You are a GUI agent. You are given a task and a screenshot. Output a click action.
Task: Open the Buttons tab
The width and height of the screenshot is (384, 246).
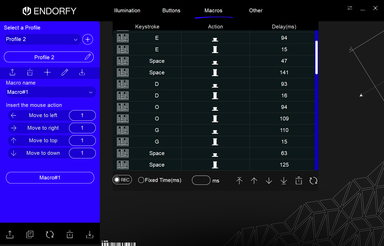point(171,11)
